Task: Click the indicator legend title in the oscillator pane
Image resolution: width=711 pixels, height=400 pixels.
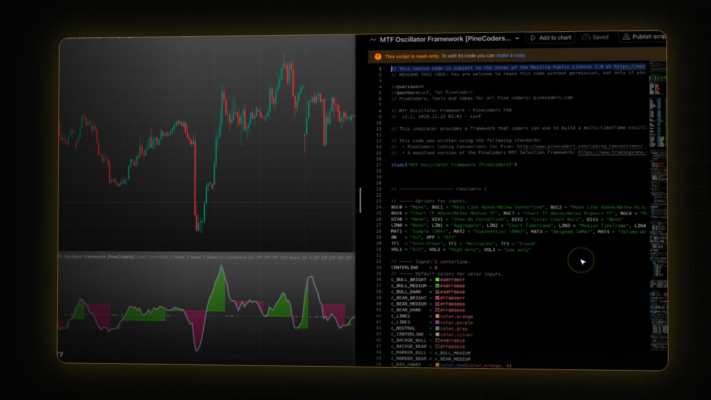Action: 96,257
